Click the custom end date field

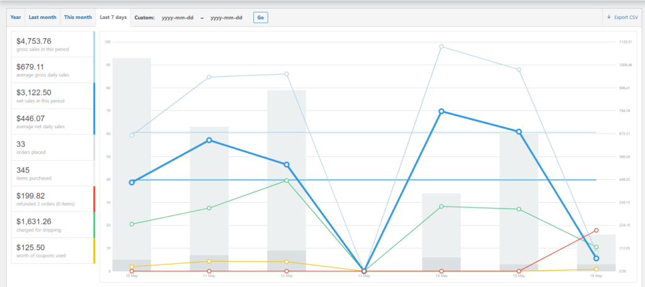click(x=226, y=18)
